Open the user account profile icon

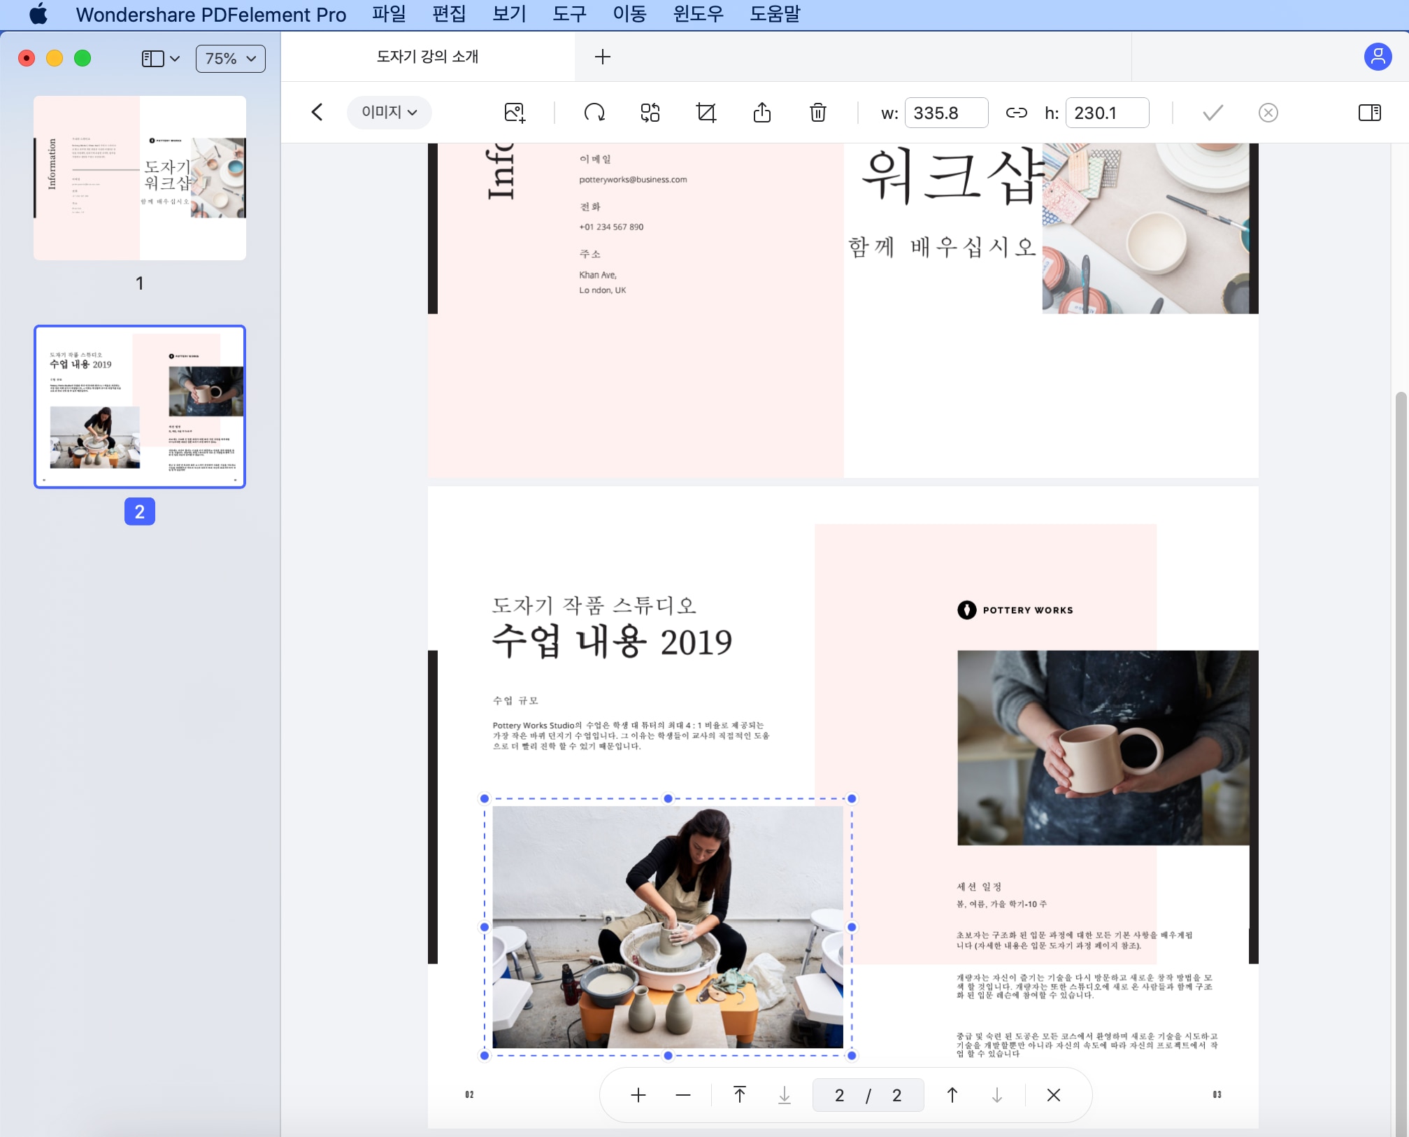click(x=1378, y=57)
